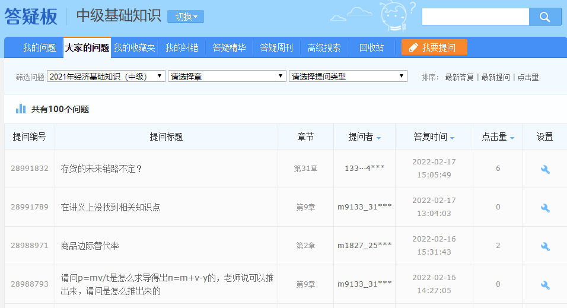Expand the 2021年经济基础知识 course dropdown
The width and height of the screenshot is (567, 308).
106,77
